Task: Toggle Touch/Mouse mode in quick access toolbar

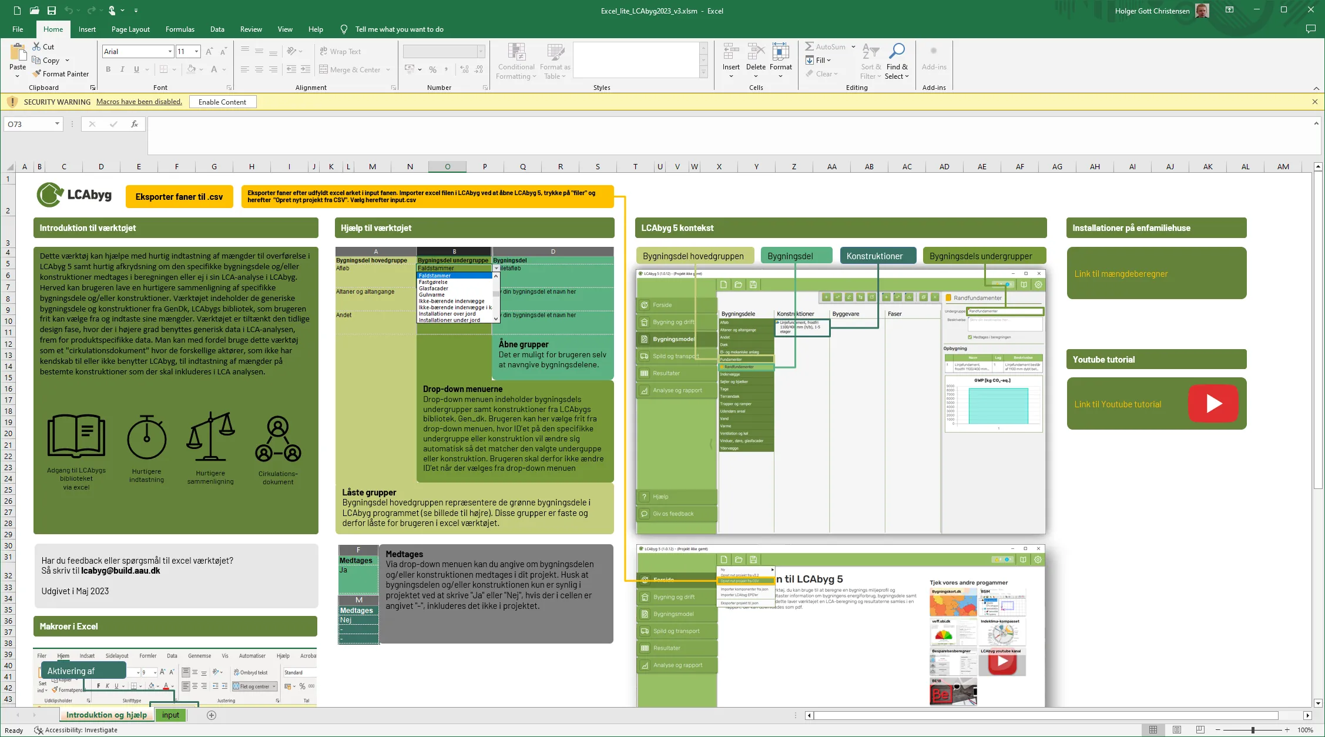Action: pyautogui.click(x=112, y=11)
